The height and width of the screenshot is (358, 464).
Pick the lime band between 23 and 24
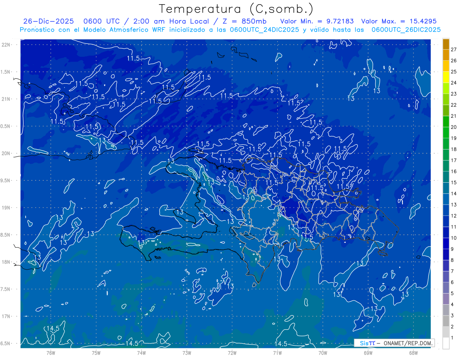[446, 88]
